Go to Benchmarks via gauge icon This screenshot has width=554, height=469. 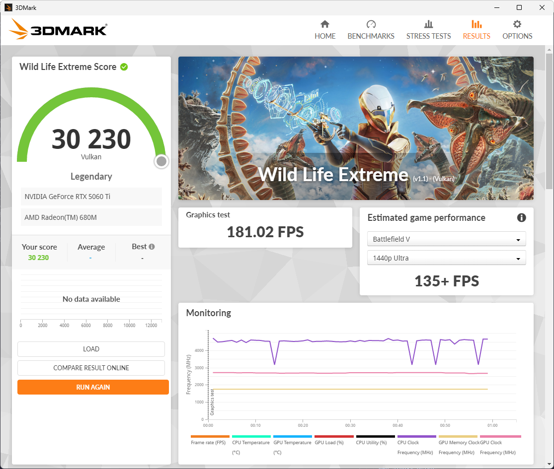[x=371, y=24]
